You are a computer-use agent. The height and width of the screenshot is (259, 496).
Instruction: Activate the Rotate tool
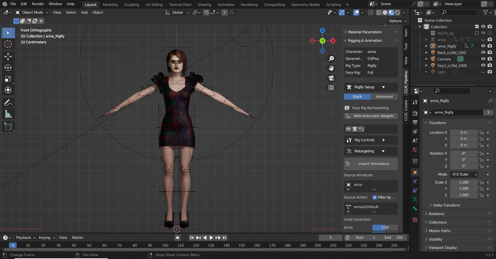pyautogui.click(x=8, y=68)
